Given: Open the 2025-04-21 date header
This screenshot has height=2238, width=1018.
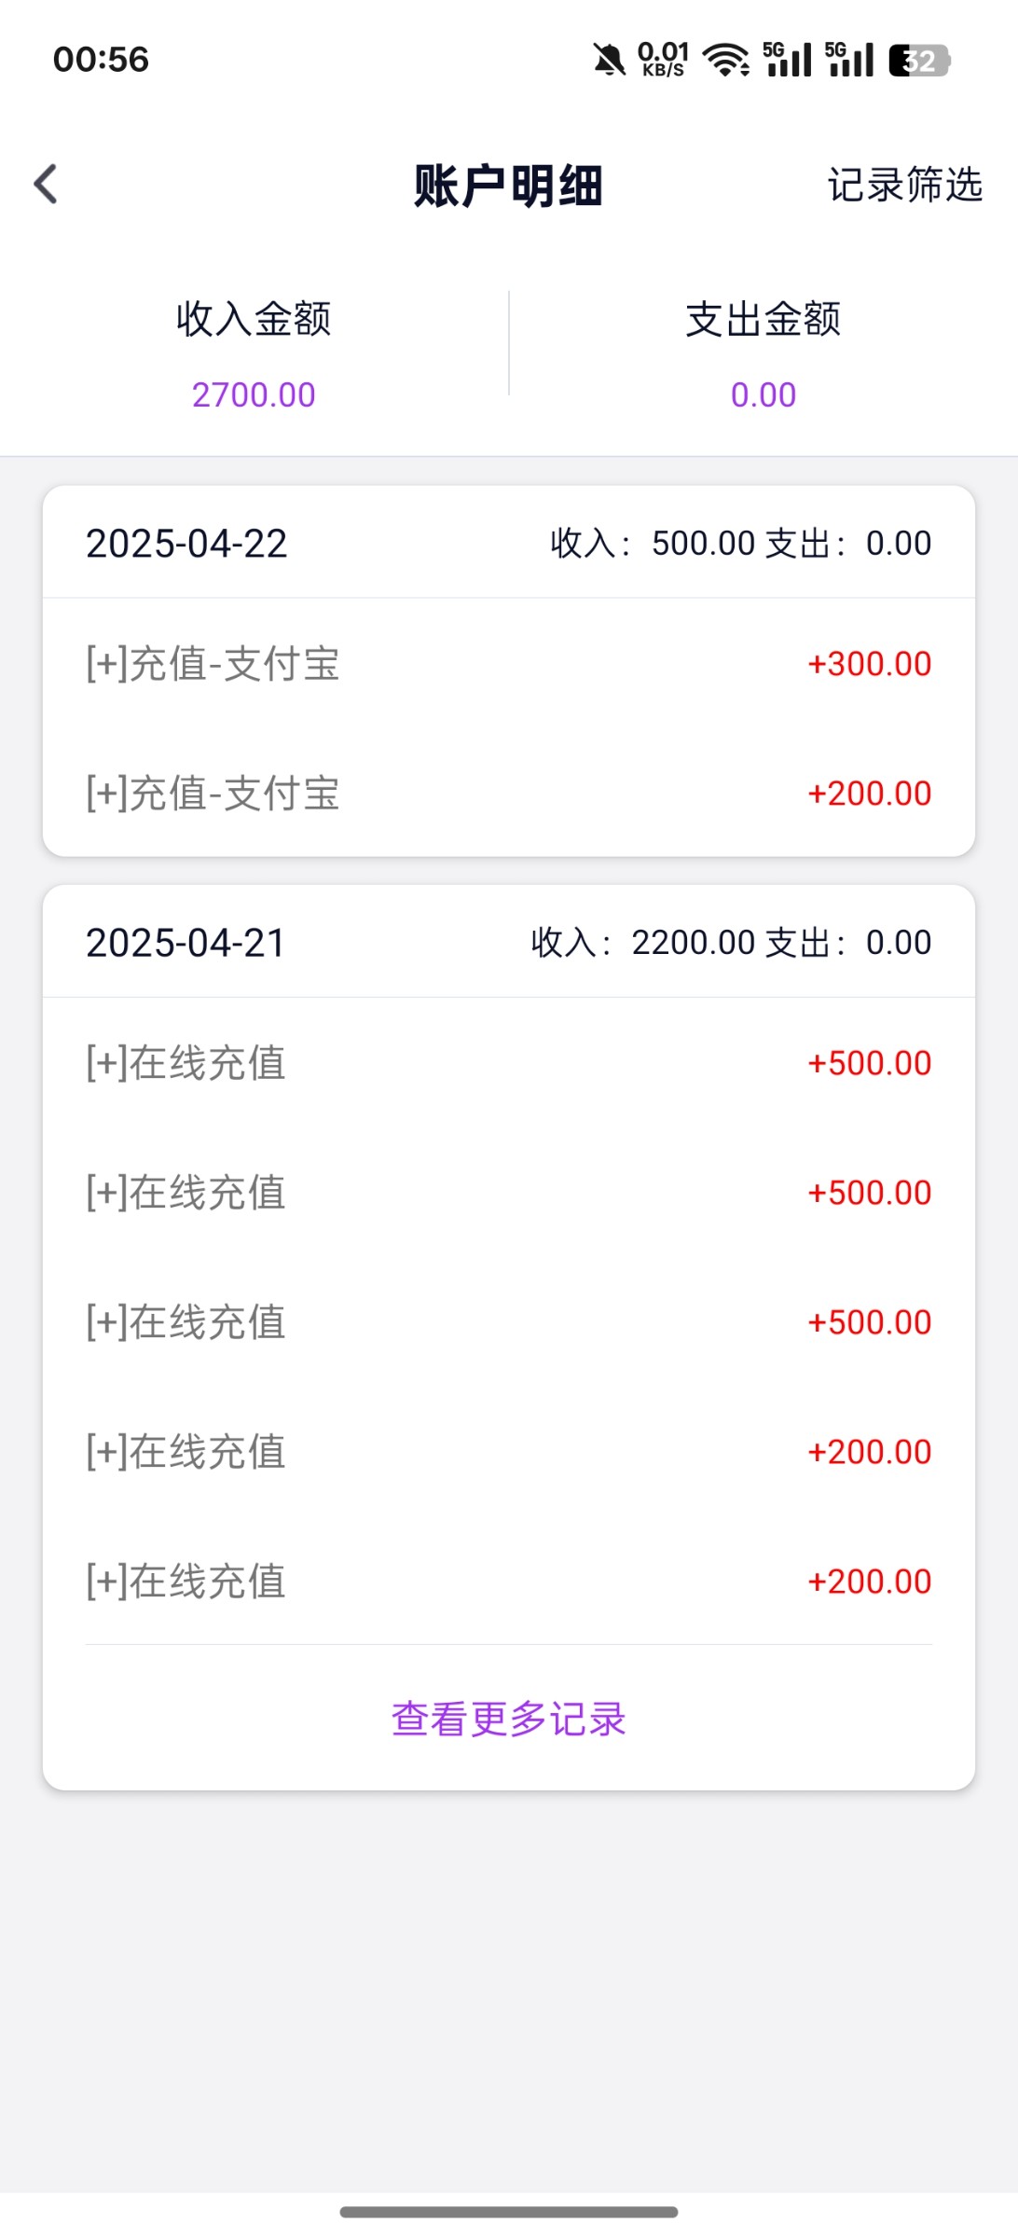Looking at the screenshot, I should (x=186, y=943).
